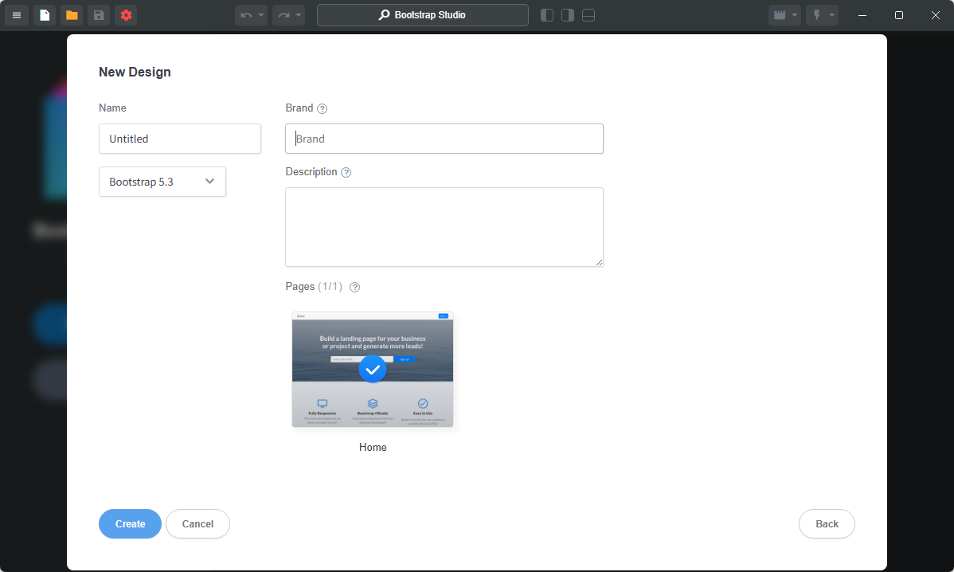The height and width of the screenshot is (572, 954).
Task: Open settings using the red gear icon
Action: coord(126,14)
